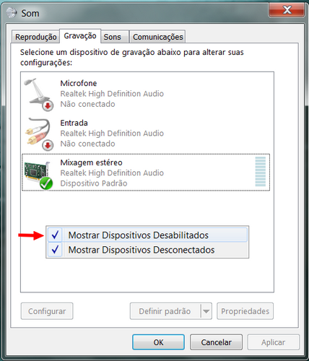Screen dimensions: 309x361
Task: Switch to the Gravação tab
Action: (x=80, y=36)
